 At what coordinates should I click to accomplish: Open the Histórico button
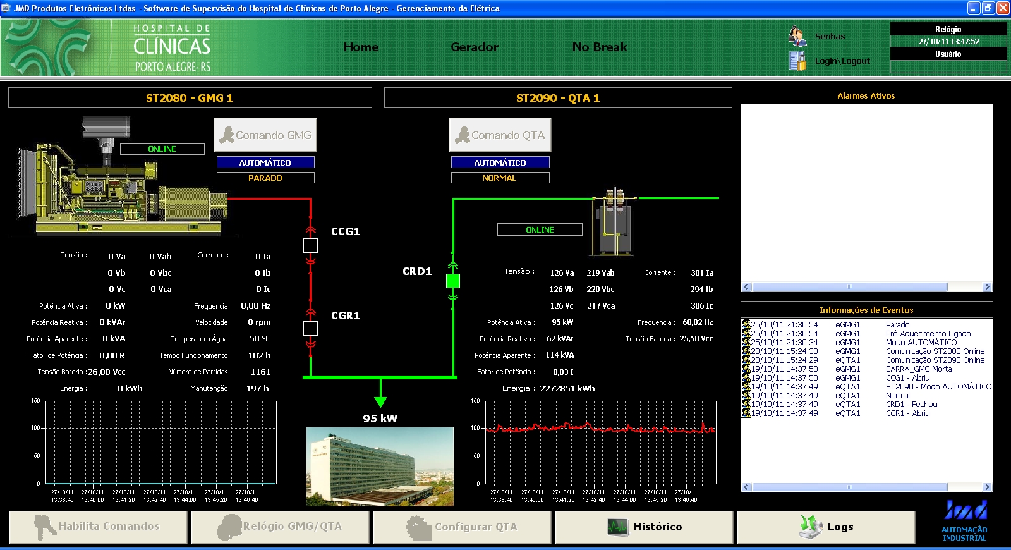(644, 527)
